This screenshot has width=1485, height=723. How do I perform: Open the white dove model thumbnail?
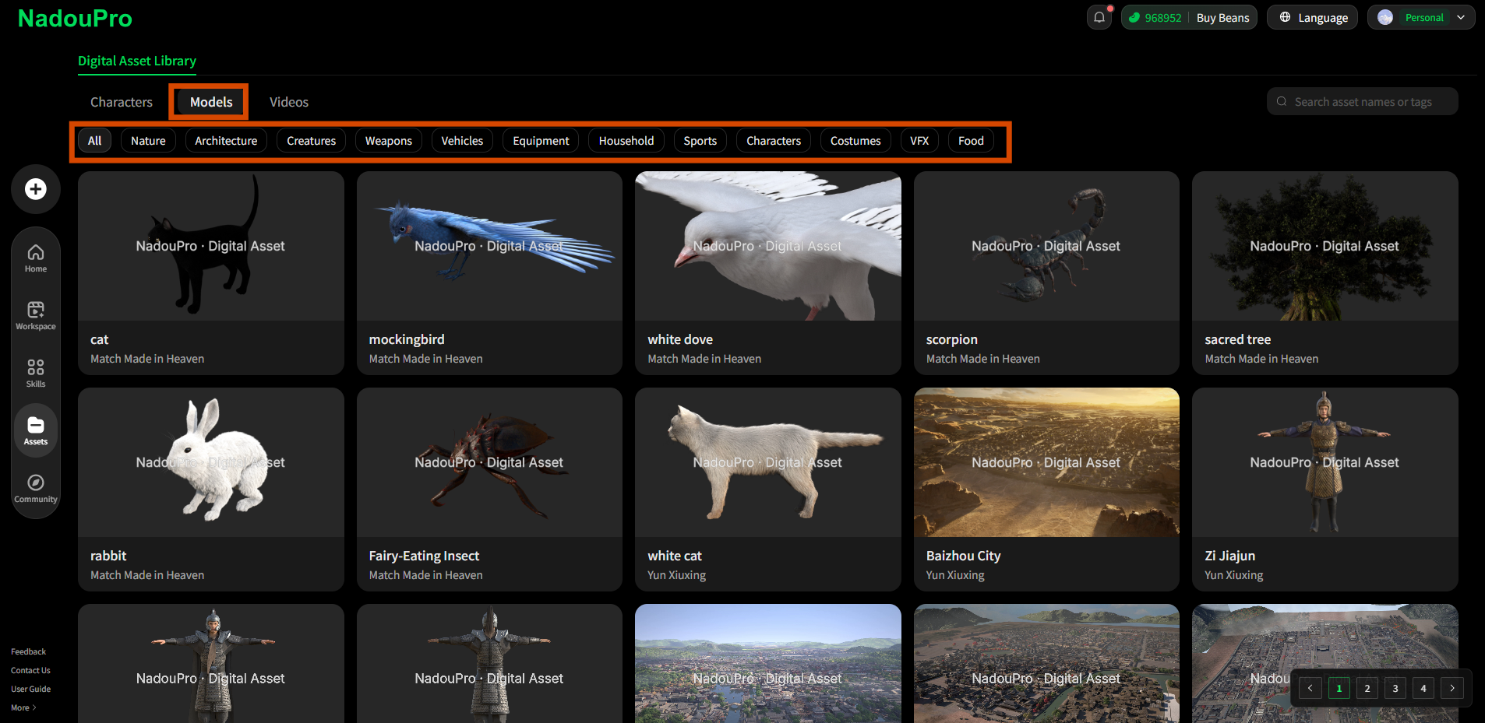768,246
